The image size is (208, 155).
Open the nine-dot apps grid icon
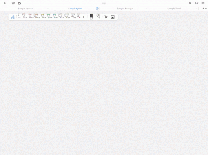click(104, 3)
